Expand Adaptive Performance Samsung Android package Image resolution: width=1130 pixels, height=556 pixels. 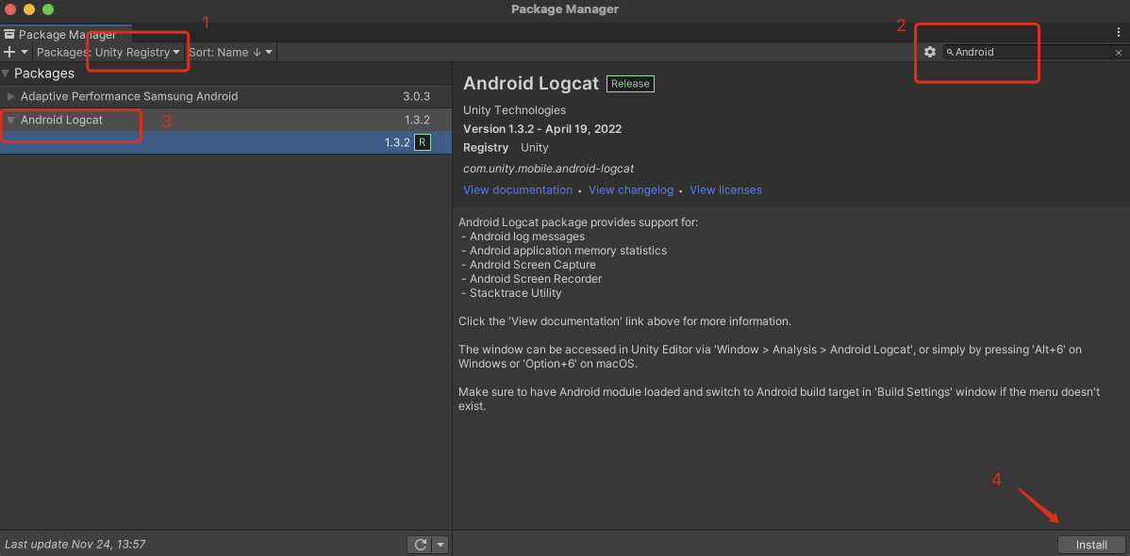pos(10,96)
